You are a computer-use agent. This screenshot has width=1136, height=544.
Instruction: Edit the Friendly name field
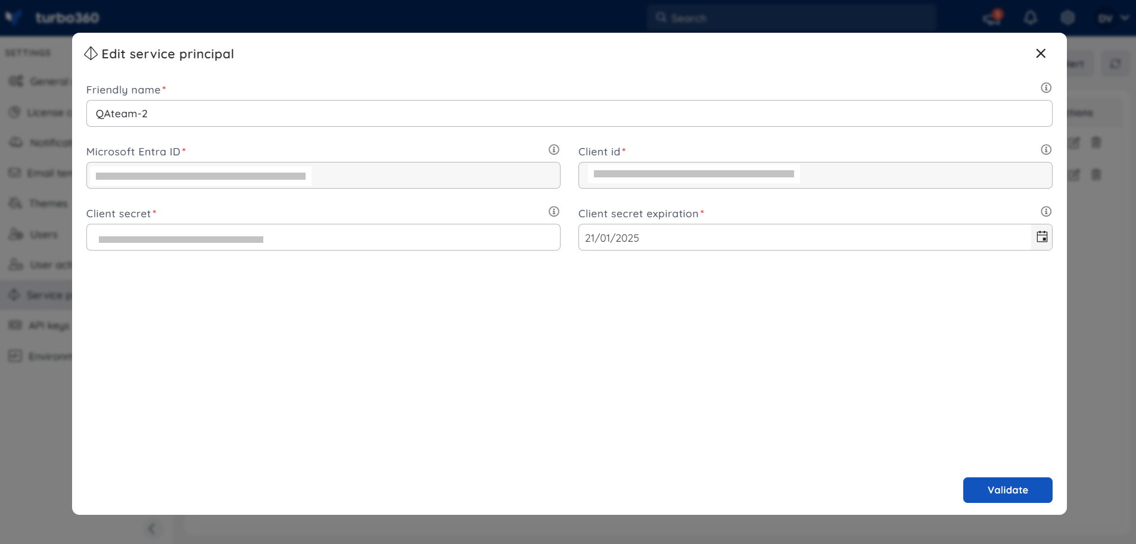[569, 113]
